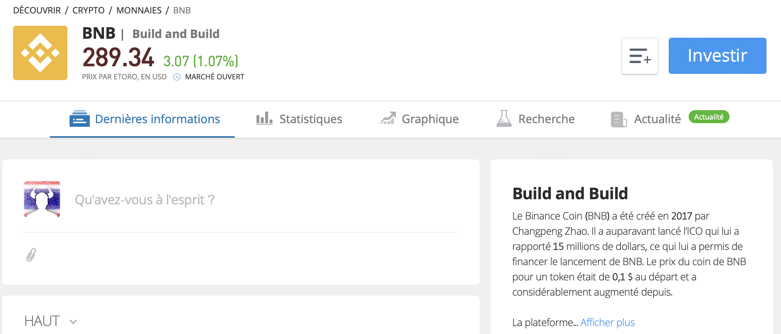Open the Recherche tab
The height and width of the screenshot is (334, 781).
point(535,119)
